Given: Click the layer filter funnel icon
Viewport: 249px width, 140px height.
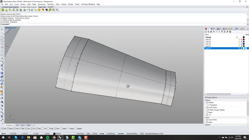Looking at the screenshot, I should pos(222,32).
